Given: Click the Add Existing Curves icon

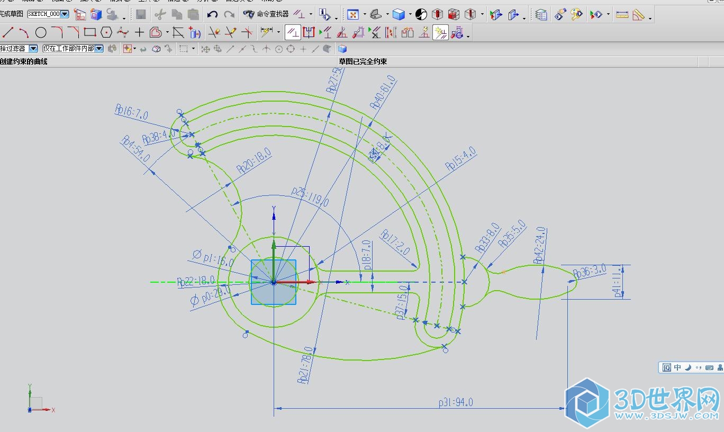Looking at the screenshot, I should [x=195, y=33].
